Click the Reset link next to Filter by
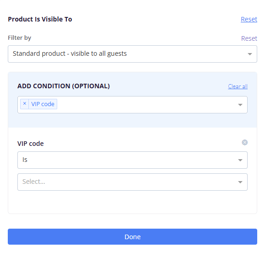The height and width of the screenshot is (257, 265). (x=249, y=38)
